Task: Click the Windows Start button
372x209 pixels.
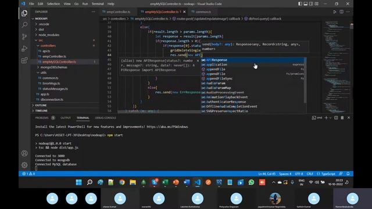Action: (x=79, y=182)
